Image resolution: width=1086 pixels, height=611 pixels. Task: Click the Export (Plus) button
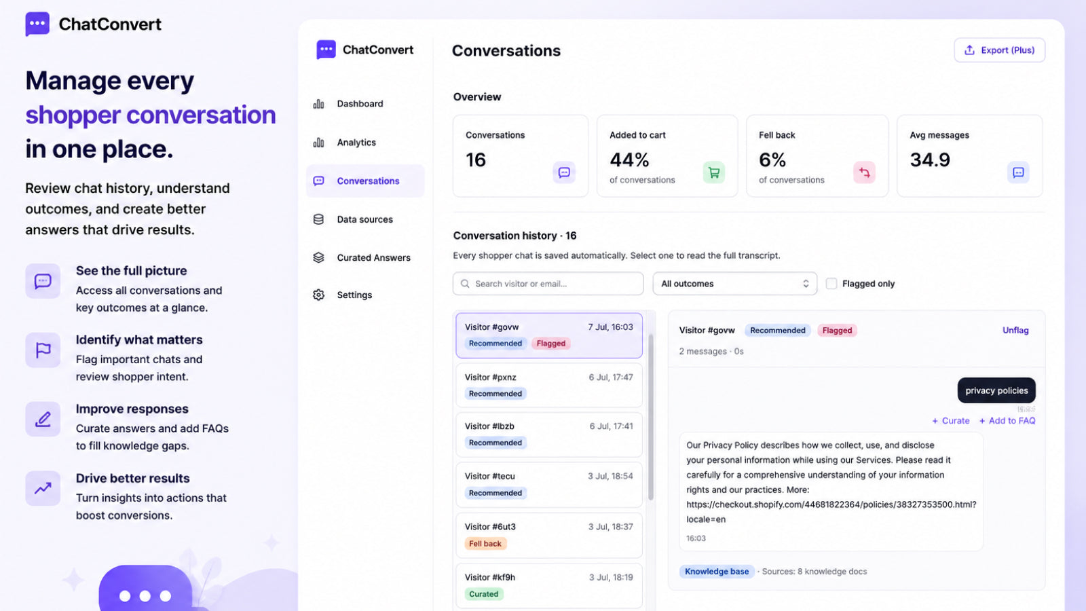999,50
